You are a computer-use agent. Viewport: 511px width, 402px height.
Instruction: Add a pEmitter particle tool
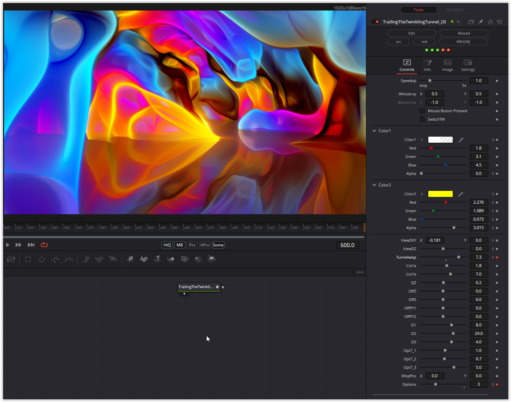(86, 259)
